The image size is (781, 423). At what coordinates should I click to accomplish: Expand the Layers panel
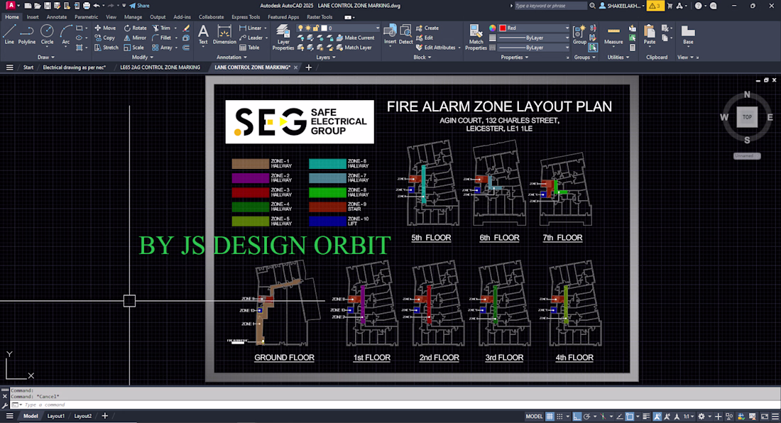coord(326,57)
